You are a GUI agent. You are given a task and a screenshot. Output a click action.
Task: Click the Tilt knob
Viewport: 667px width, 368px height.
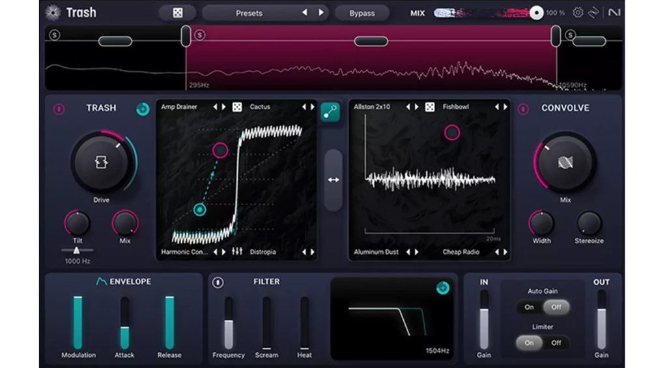coord(77,223)
